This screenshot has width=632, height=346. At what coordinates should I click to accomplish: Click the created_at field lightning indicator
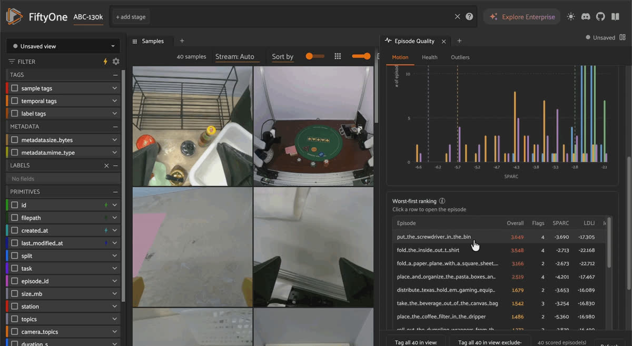[x=106, y=230]
